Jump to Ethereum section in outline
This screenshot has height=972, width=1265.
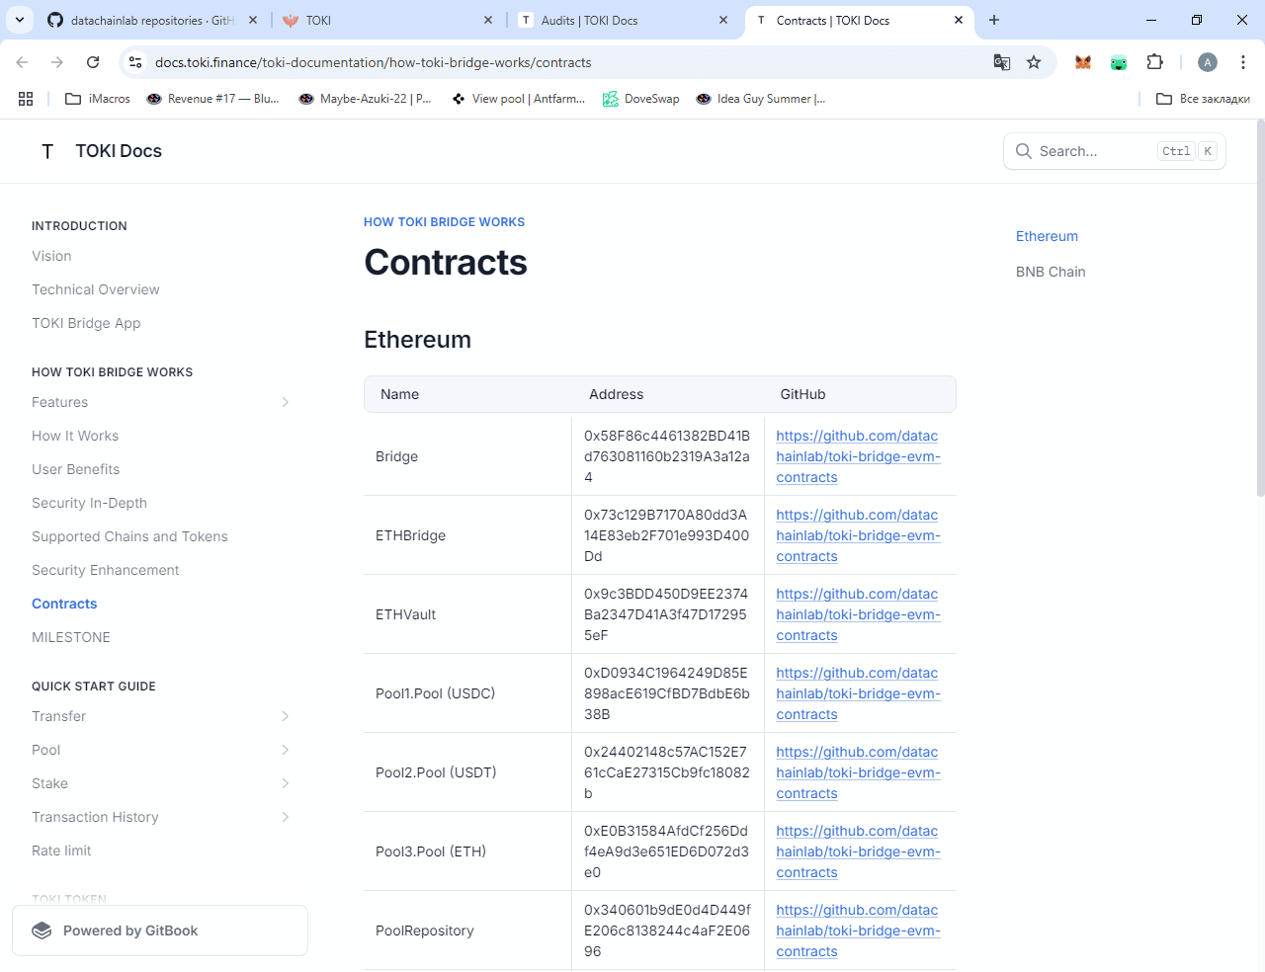[x=1047, y=236]
